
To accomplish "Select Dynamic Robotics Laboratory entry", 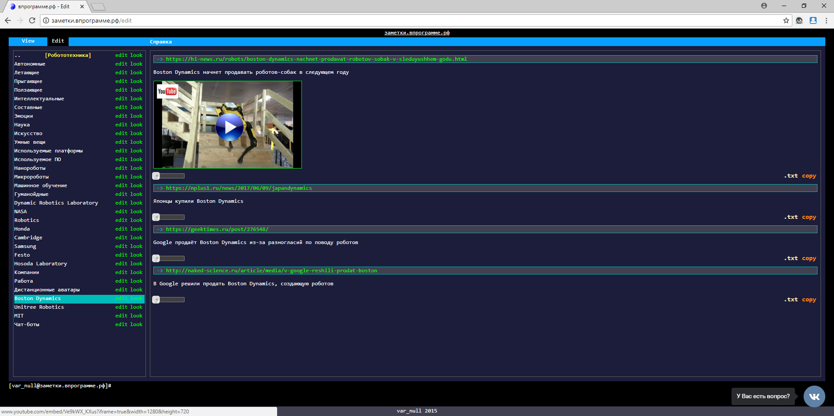I will coord(56,203).
